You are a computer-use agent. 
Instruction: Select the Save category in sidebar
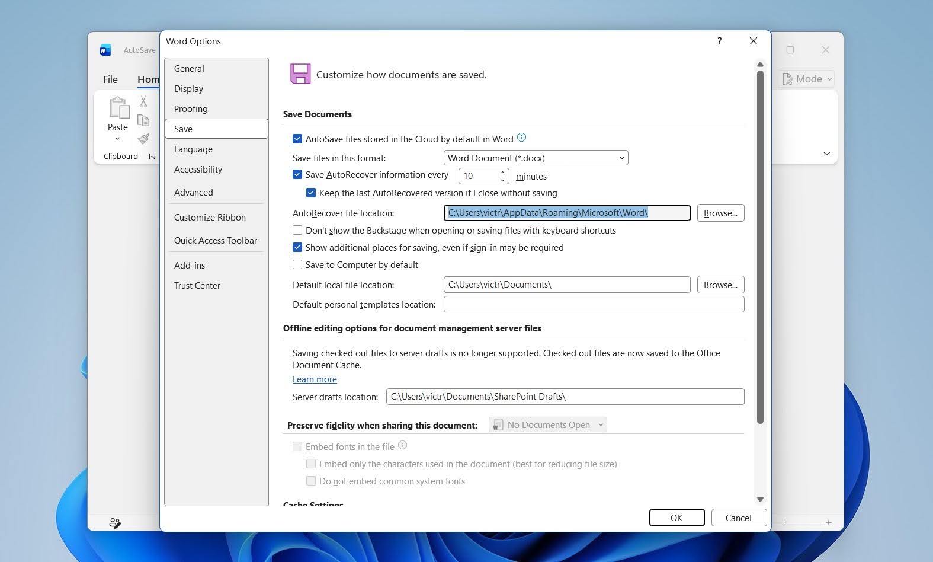[x=216, y=129]
